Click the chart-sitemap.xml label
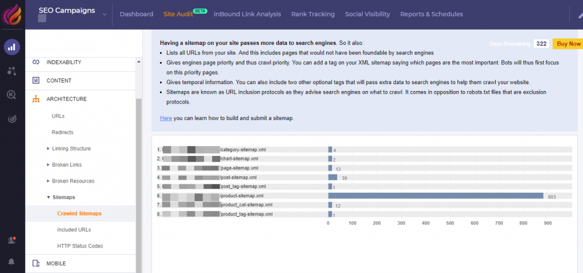This screenshot has width=583, height=273. click(x=240, y=159)
